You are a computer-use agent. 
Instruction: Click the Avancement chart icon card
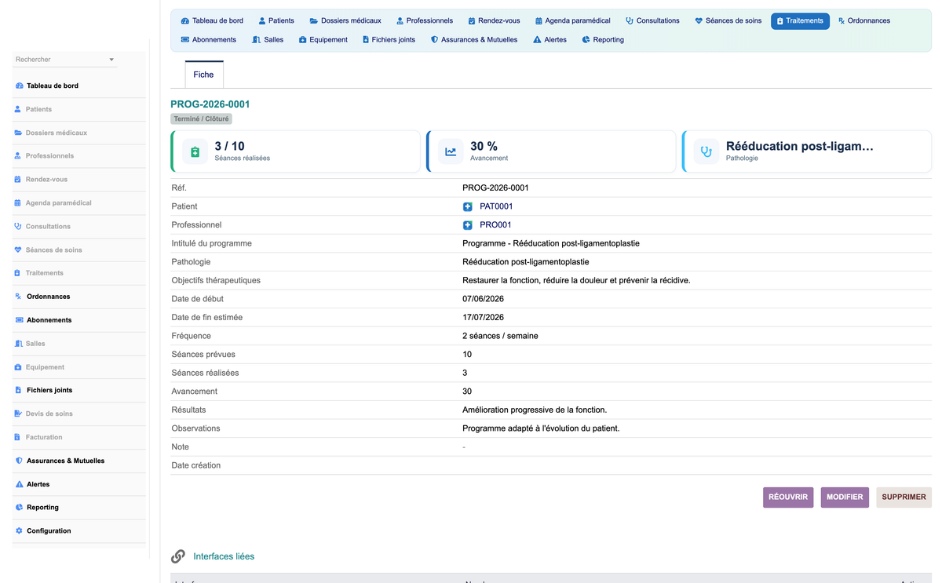click(451, 151)
